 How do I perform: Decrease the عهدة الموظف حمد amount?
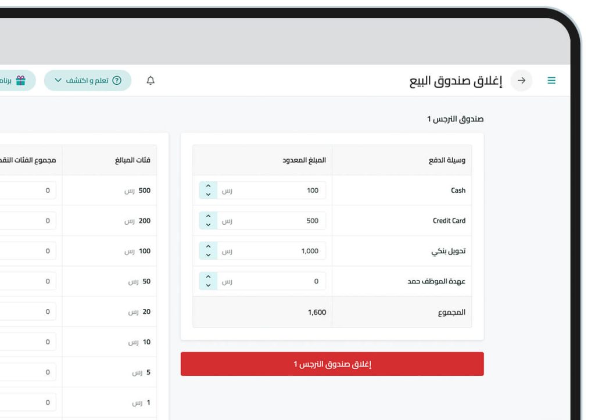pos(207,284)
